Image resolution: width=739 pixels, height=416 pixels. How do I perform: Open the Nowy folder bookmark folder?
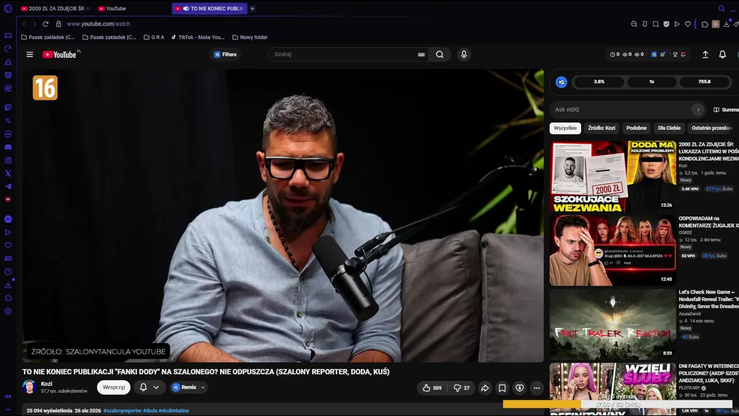click(251, 38)
